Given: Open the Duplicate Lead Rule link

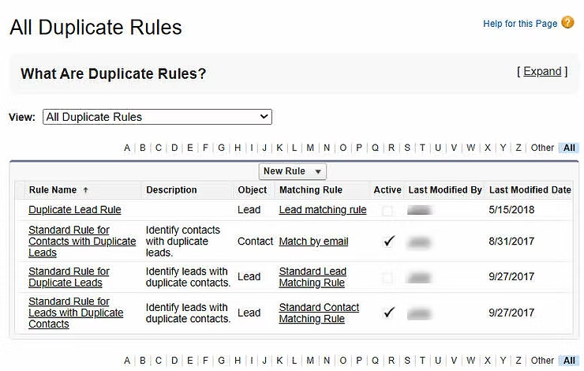Looking at the screenshot, I should (75, 210).
